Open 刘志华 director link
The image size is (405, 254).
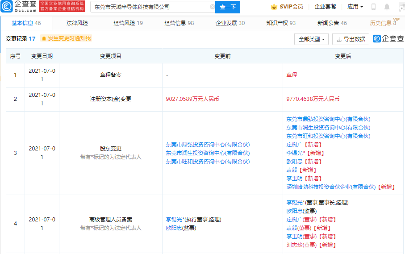pyautogui.click(x=294, y=245)
